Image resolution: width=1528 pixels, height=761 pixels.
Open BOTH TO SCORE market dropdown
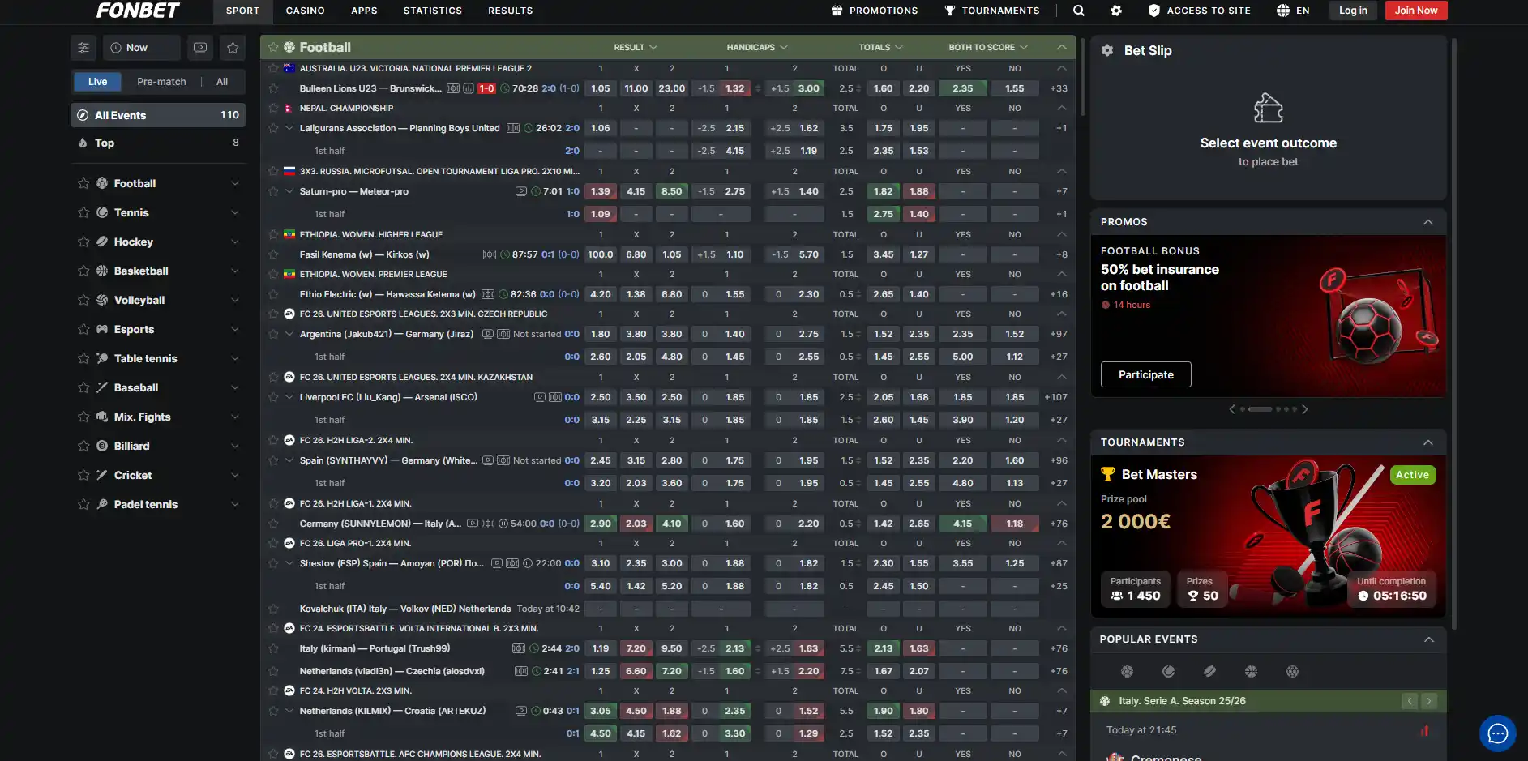pyautogui.click(x=988, y=47)
